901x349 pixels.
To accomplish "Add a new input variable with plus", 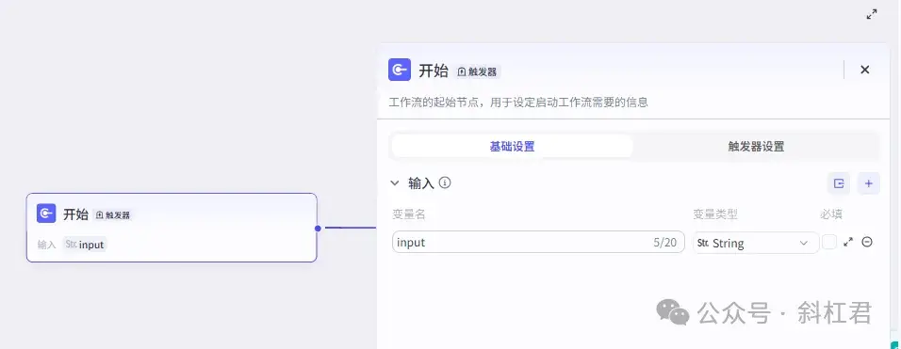I will coord(869,183).
